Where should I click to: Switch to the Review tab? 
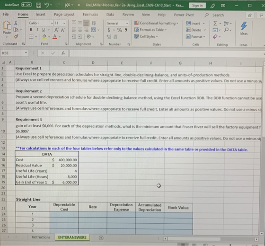tap(128, 15)
